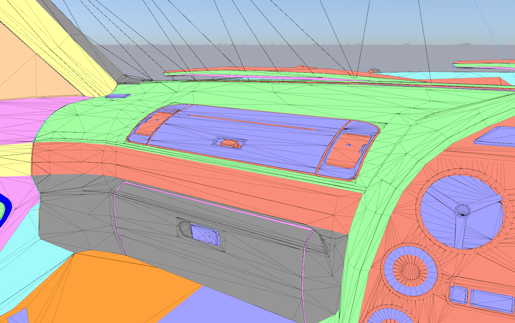Select the wide blue rectangular button below the dials
Viewport: 515px width, 323px height.
492,301
